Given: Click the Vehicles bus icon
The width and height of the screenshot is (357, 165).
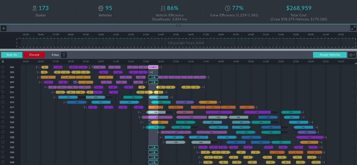Looking at the screenshot, I should tap(101, 8).
